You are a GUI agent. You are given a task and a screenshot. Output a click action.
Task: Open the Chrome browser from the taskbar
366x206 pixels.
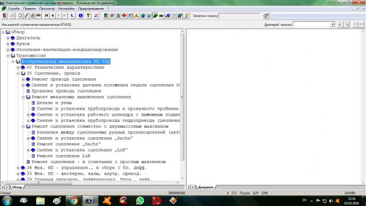[74, 201]
